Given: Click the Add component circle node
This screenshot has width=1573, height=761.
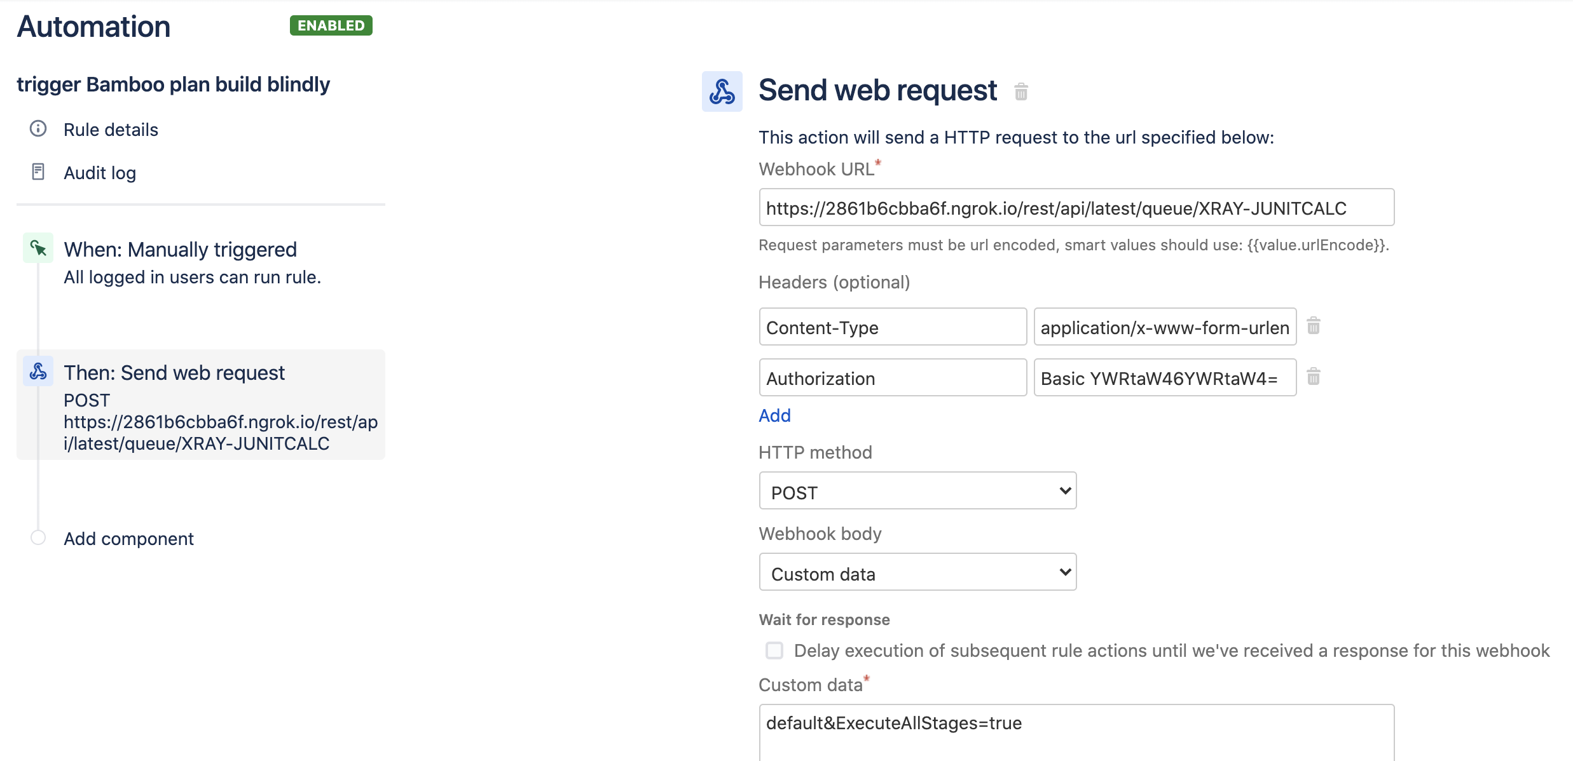Looking at the screenshot, I should (38, 537).
